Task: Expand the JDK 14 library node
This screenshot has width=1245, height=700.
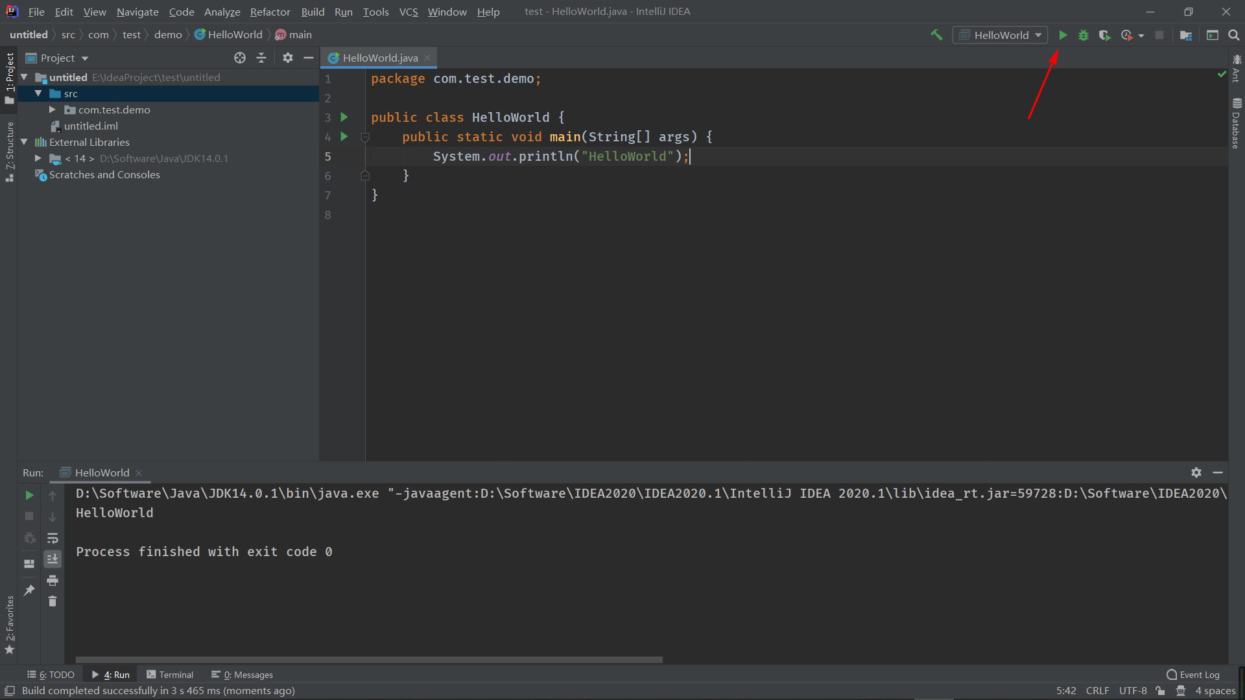Action: click(38, 158)
